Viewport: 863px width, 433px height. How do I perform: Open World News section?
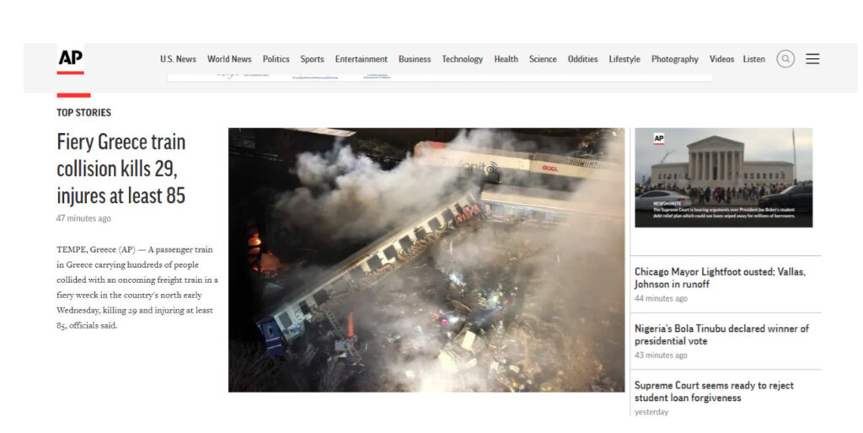coord(229,59)
